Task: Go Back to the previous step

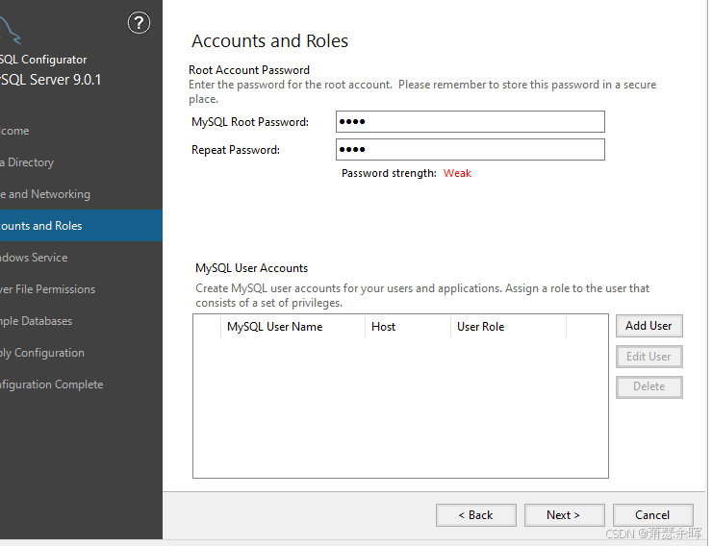Action: coord(475,515)
